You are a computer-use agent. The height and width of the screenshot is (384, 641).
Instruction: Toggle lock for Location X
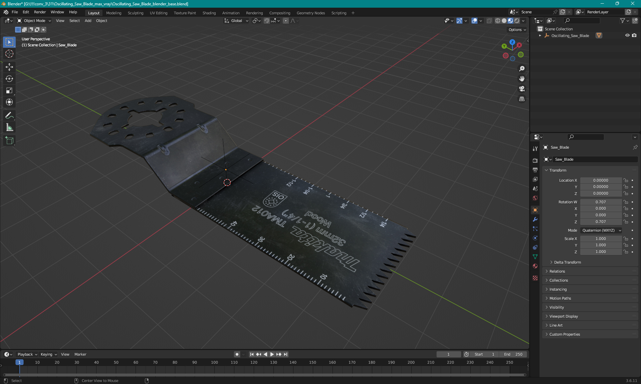tap(626, 180)
